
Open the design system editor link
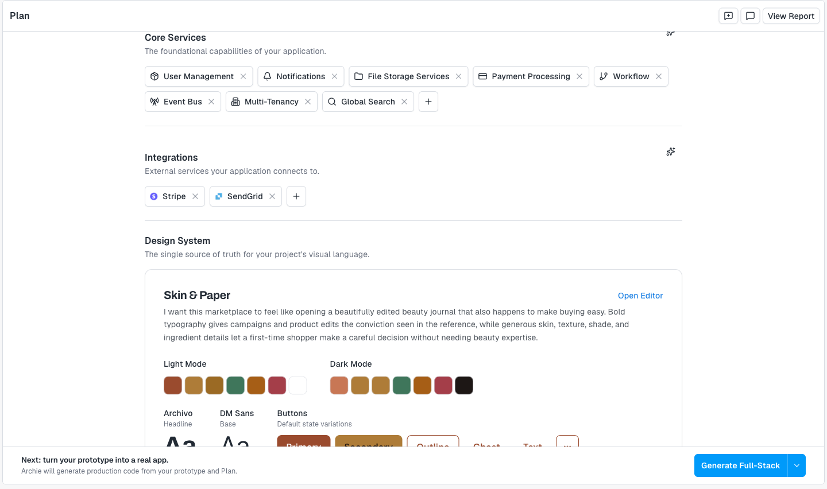click(x=640, y=296)
